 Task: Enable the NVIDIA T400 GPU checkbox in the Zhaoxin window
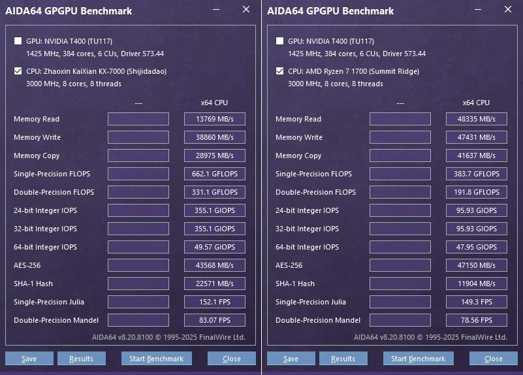pyautogui.click(x=18, y=41)
